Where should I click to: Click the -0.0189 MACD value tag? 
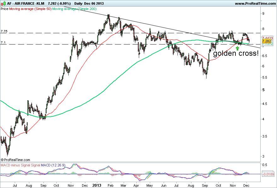[268, 174]
